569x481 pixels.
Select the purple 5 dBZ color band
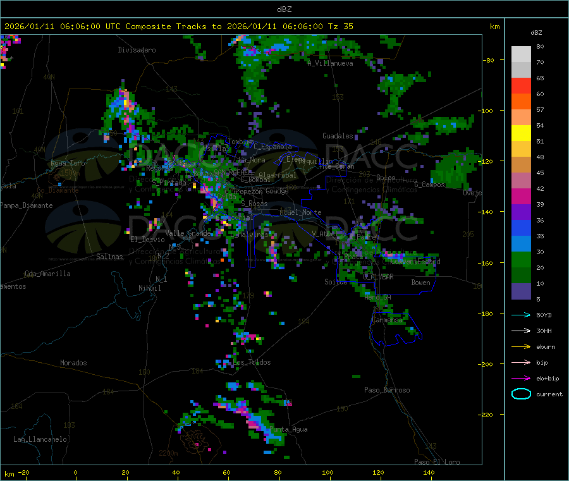[521, 291]
